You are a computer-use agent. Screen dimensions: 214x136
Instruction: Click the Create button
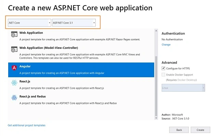200,130
